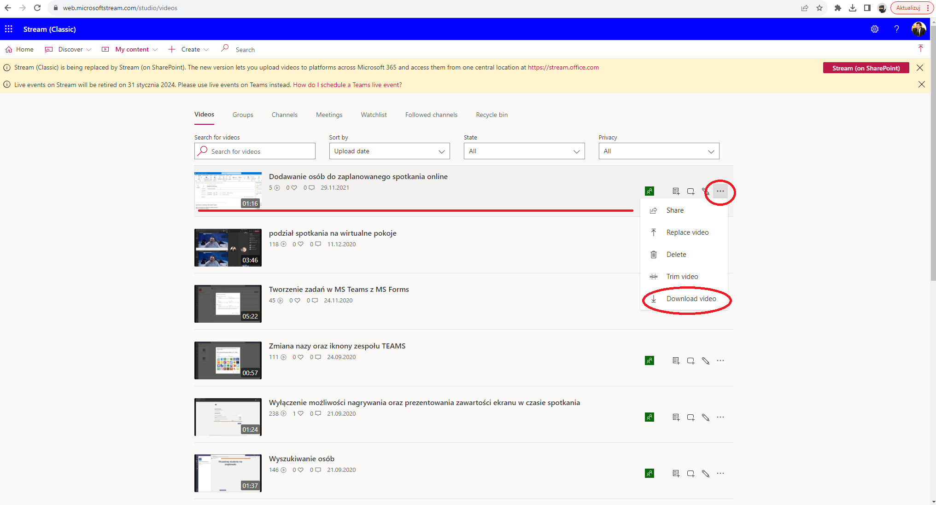
Task: Open the 'Tworzenie zadań w MS Teams' video thumbnail
Action: 228,304
